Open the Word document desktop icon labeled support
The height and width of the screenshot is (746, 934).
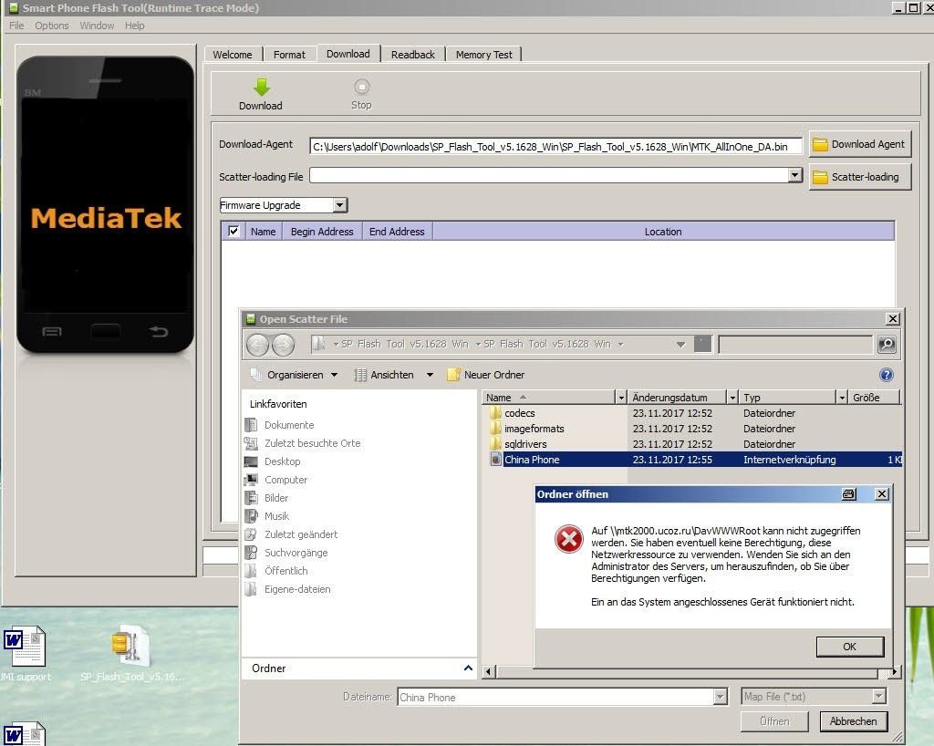(x=25, y=646)
